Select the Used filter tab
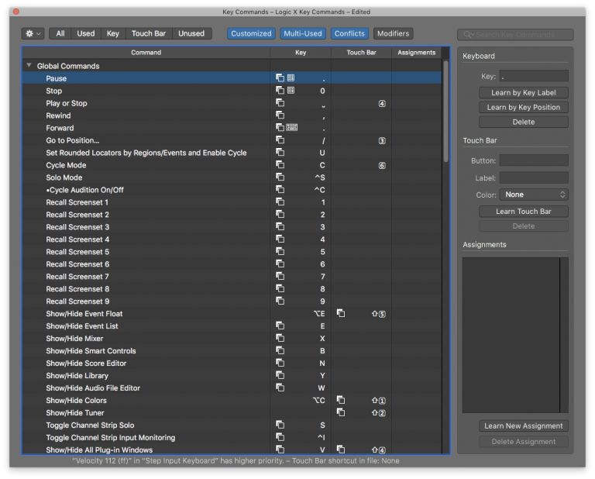The height and width of the screenshot is (479, 595). click(x=86, y=34)
